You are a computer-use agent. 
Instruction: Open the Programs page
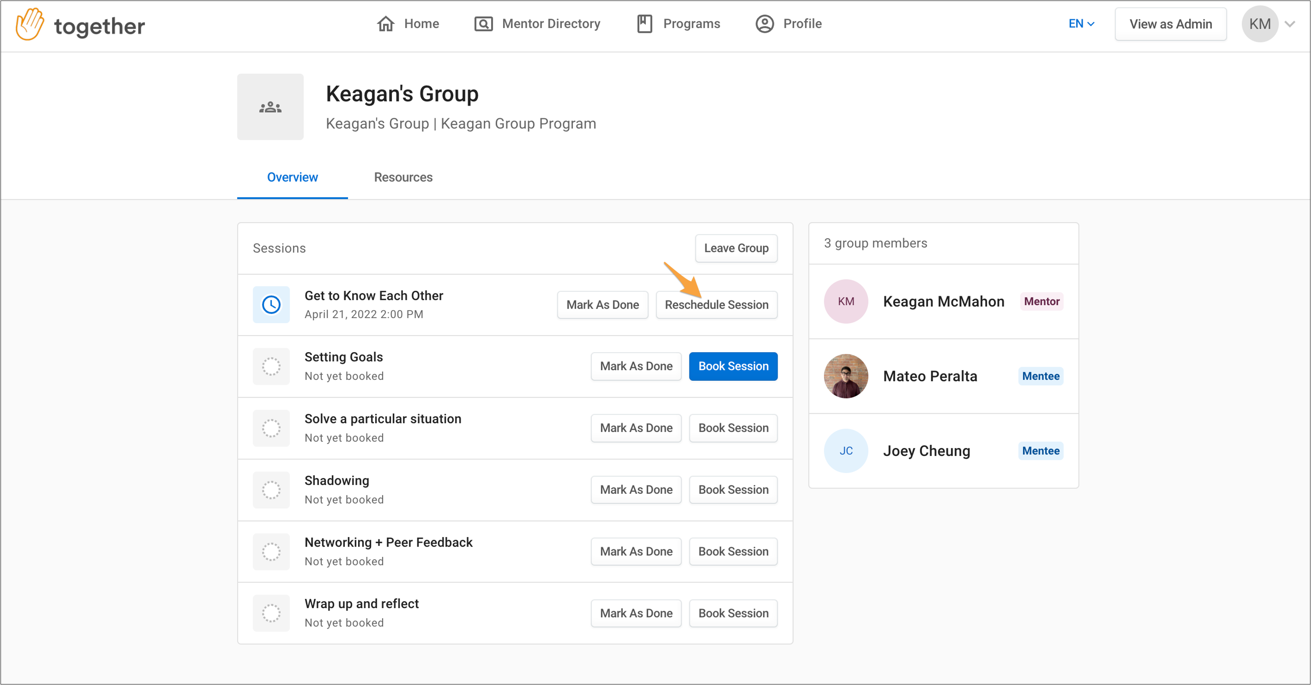(x=678, y=24)
